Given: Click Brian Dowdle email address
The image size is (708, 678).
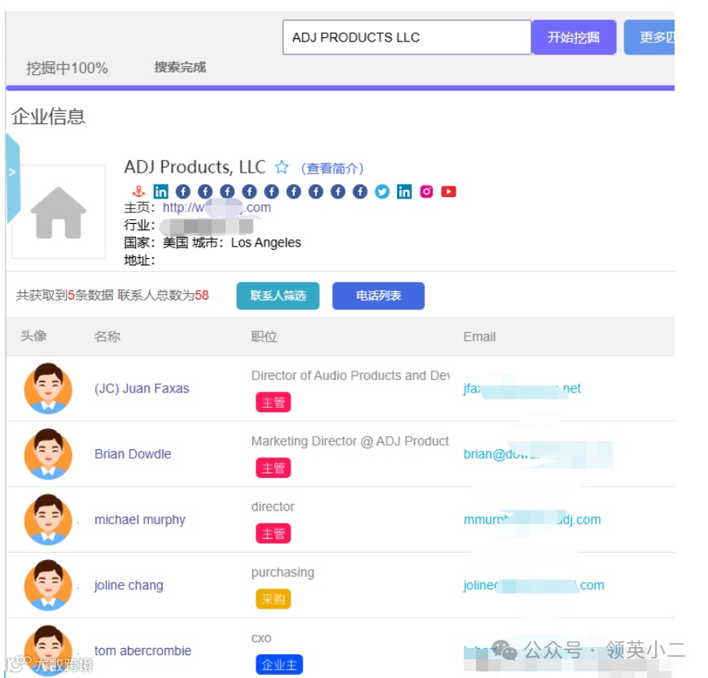Looking at the screenshot, I should (x=538, y=454).
